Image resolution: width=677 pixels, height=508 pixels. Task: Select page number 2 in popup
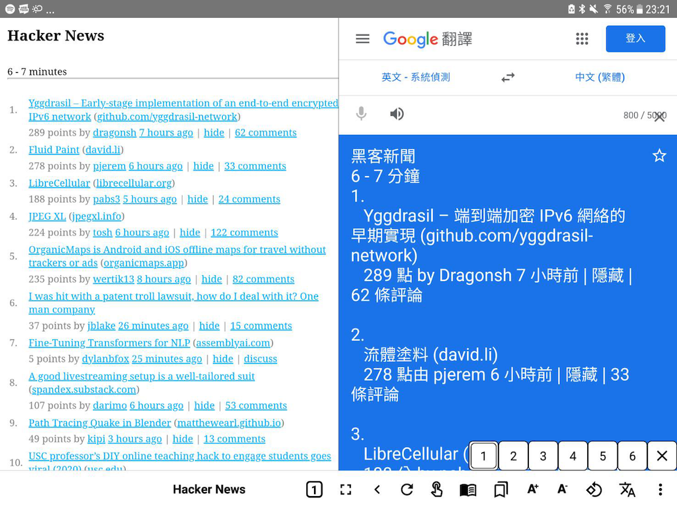point(513,456)
